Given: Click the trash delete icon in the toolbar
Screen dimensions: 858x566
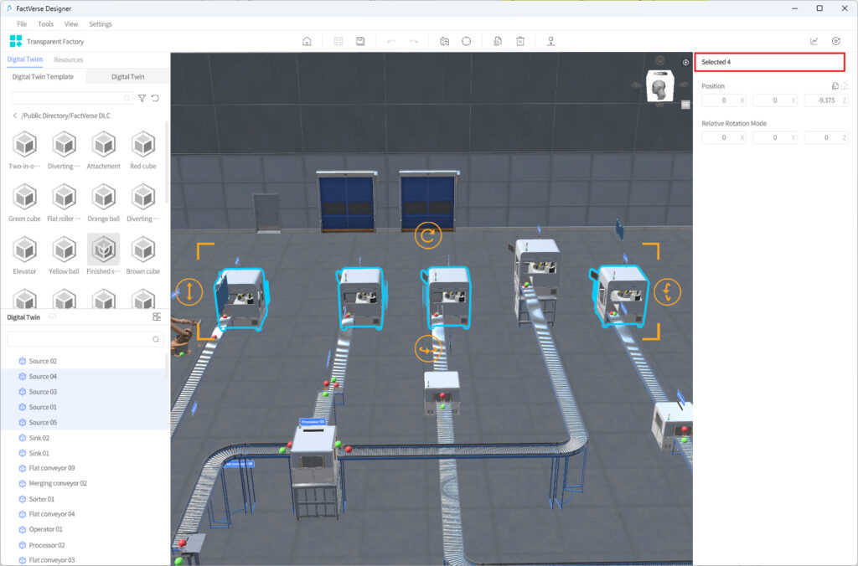Looking at the screenshot, I should point(520,41).
